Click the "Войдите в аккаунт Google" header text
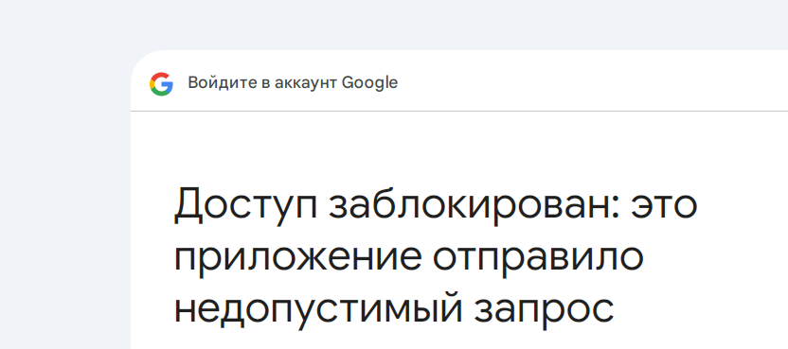788x349 pixels. pos(293,83)
